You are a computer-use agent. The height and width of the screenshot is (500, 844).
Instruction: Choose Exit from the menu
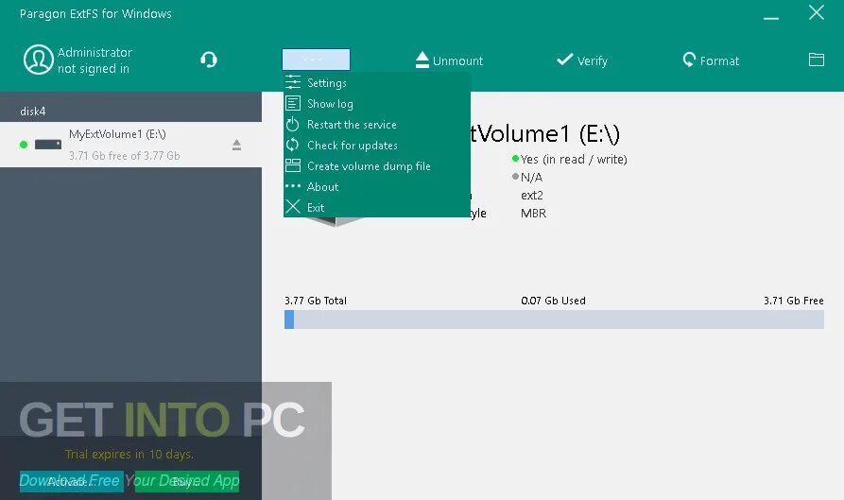[377, 207]
